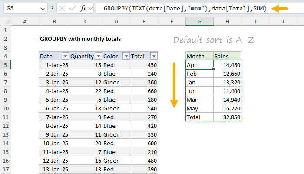
Task: Select column G header
Action: [199, 22]
